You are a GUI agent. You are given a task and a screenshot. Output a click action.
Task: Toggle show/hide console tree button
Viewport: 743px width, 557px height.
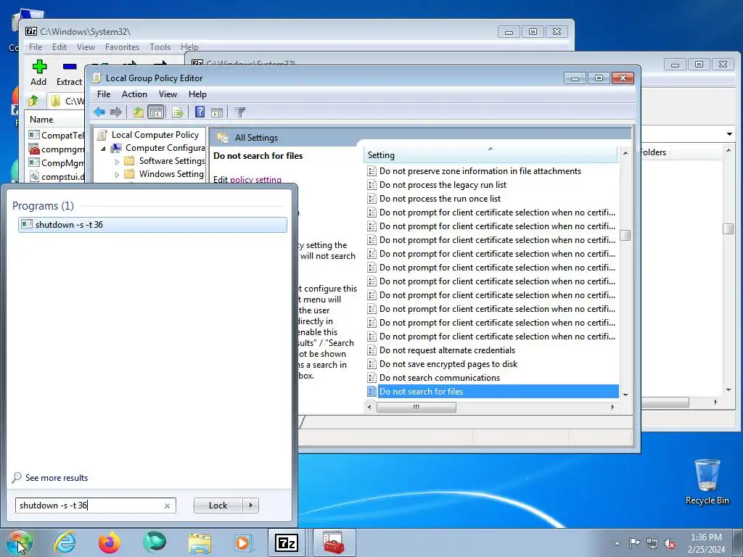[156, 112]
